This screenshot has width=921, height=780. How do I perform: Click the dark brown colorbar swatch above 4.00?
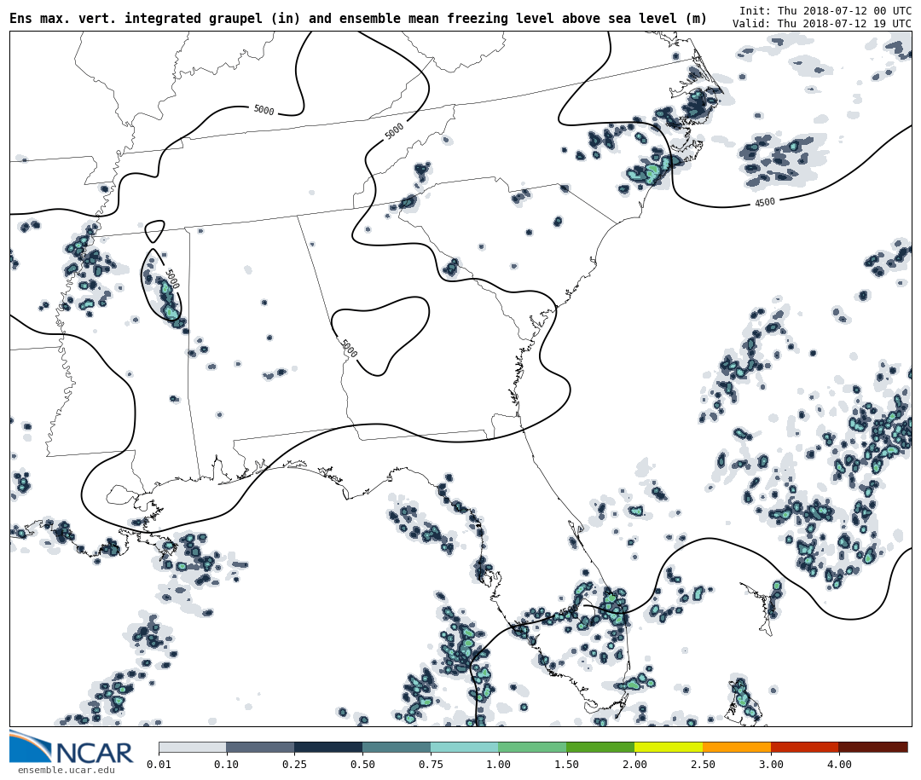pos(873,747)
